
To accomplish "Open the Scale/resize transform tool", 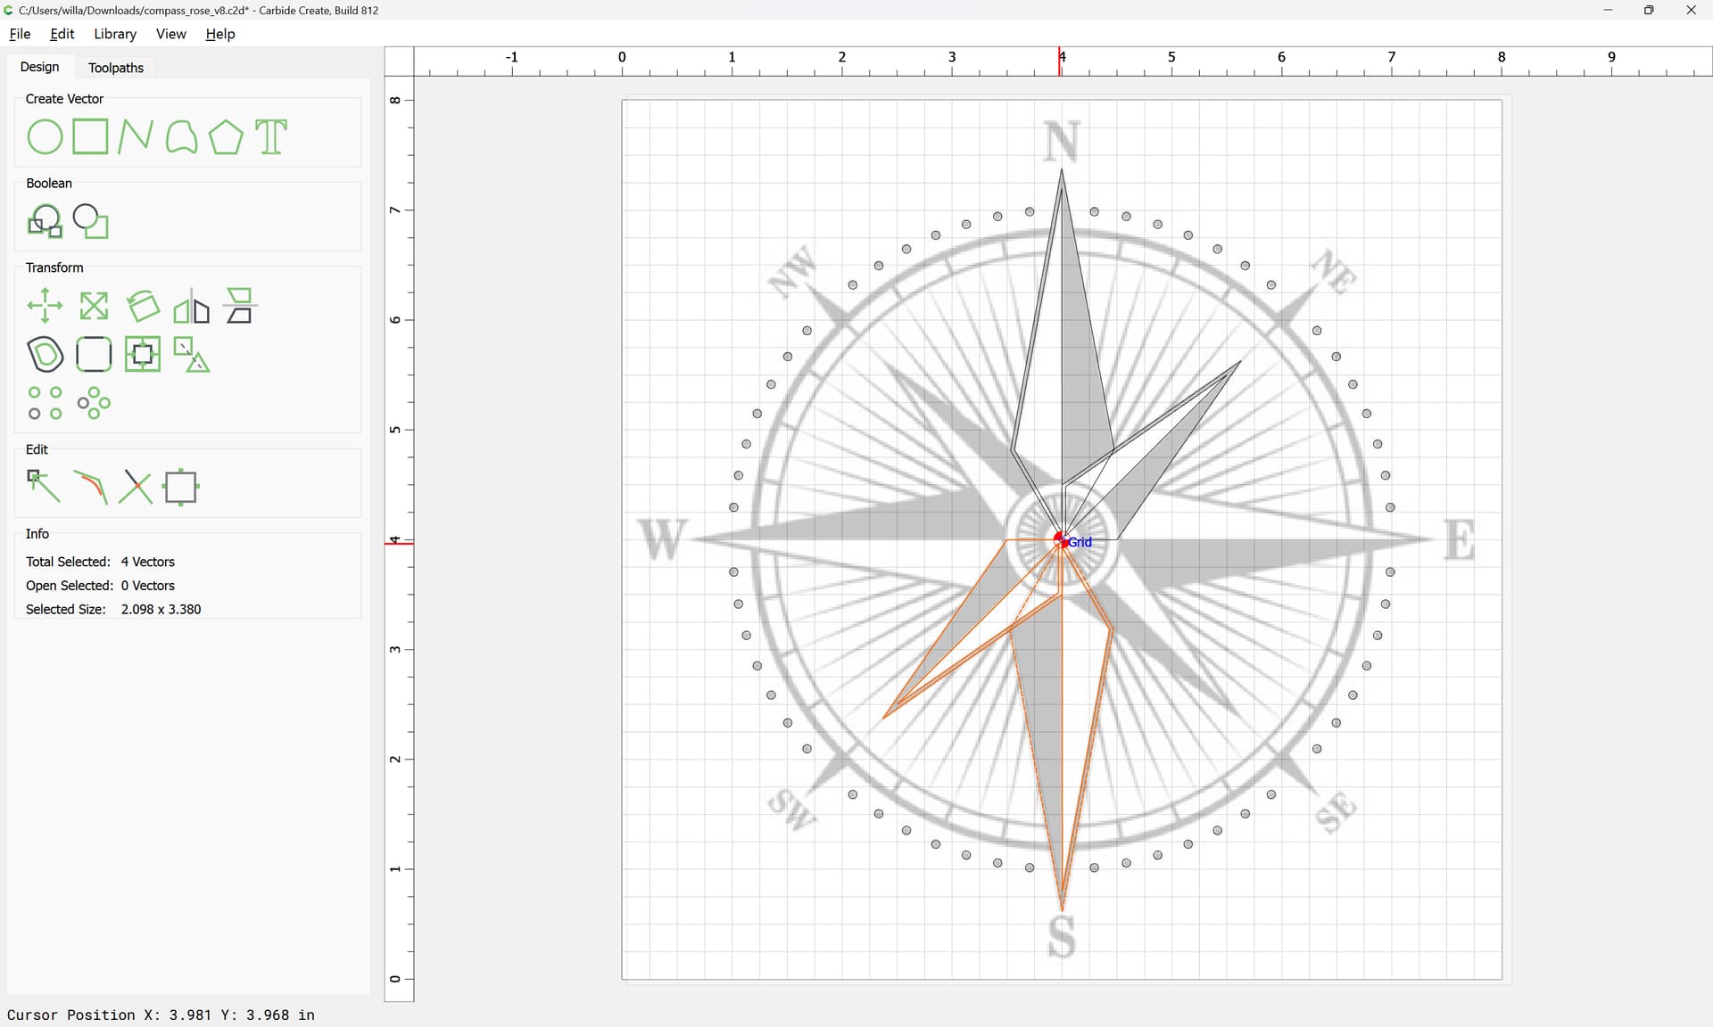I will 94,306.
